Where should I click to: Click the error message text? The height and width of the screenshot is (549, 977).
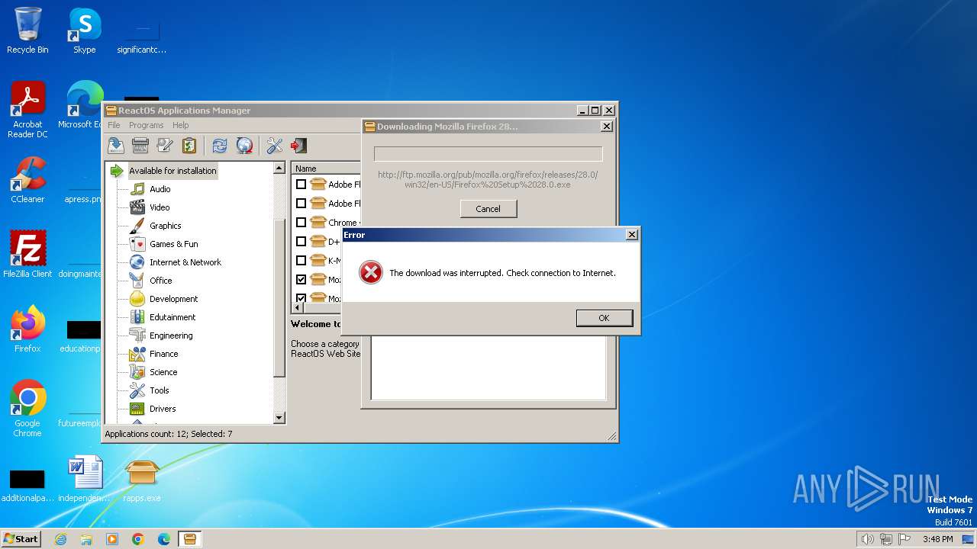click(502, 273)
